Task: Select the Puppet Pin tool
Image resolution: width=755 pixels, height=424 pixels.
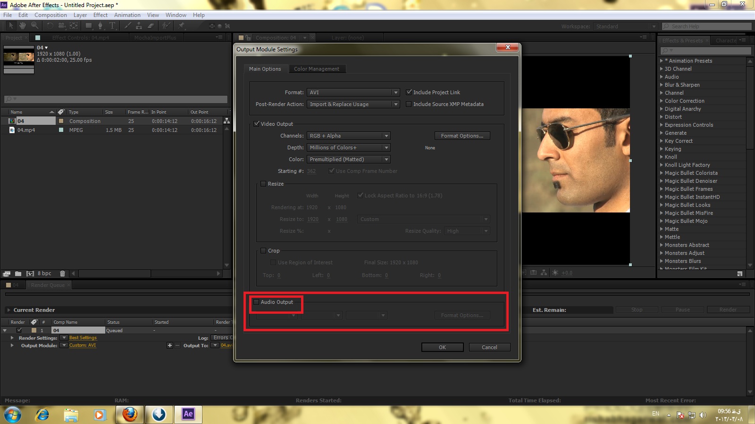Action: point(181,26)
